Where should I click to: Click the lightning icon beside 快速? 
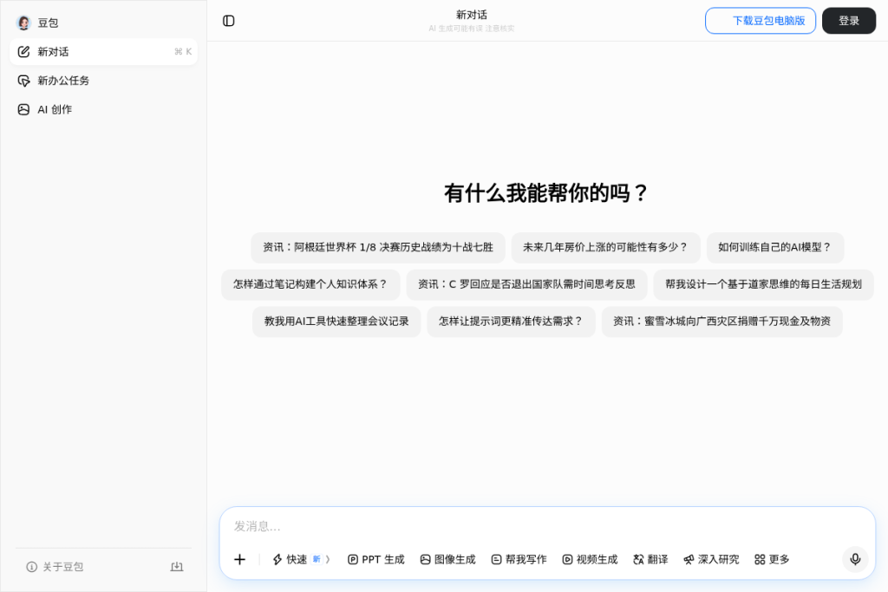click(x=277, y=559)
